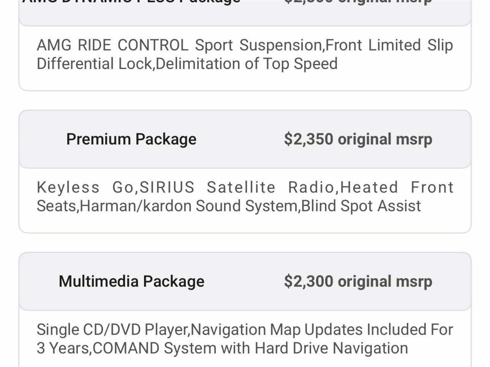
Task: Click the "3 Years" text
Action: coord(64,348)
